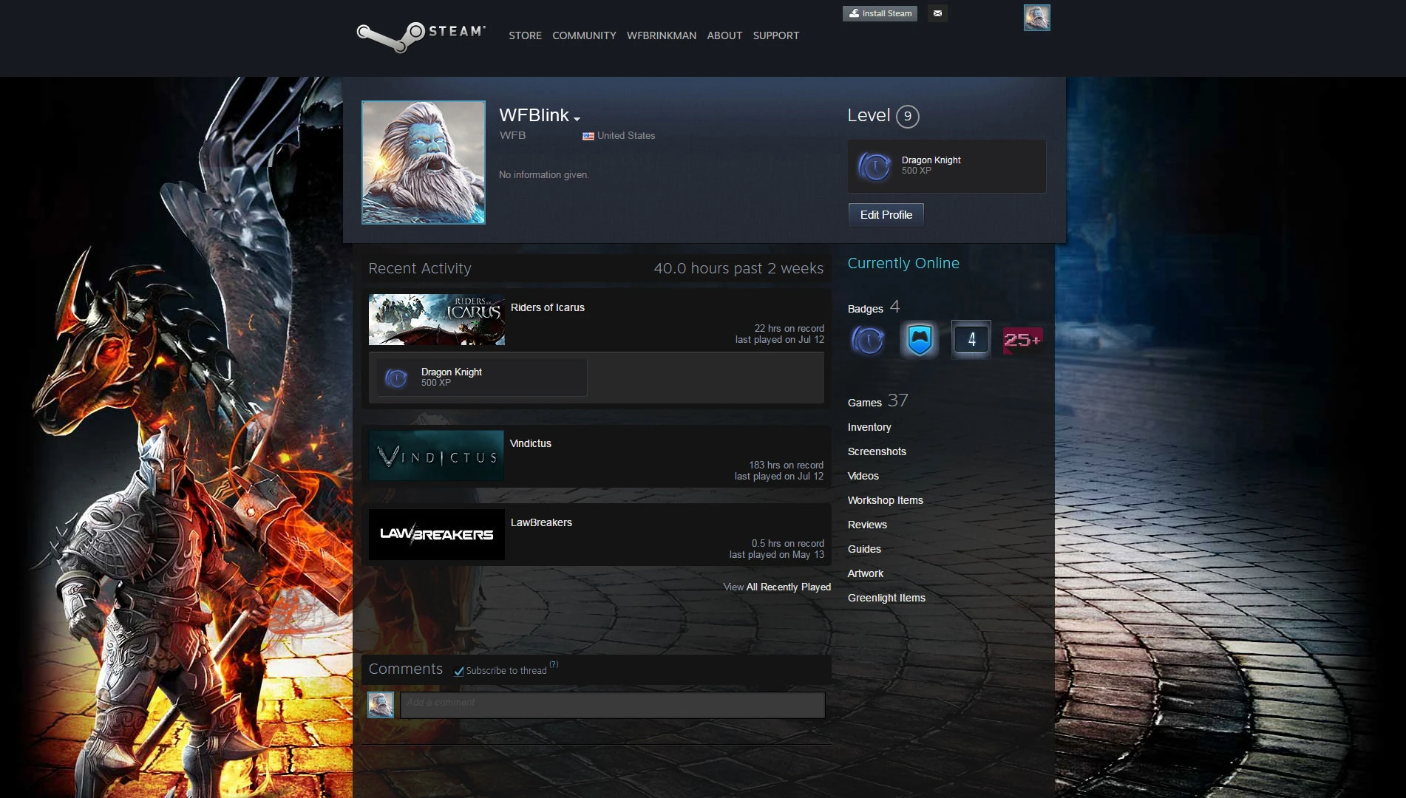Click the WFB real name text
The image size is (1406, 798).
click(x=512, y=135)
